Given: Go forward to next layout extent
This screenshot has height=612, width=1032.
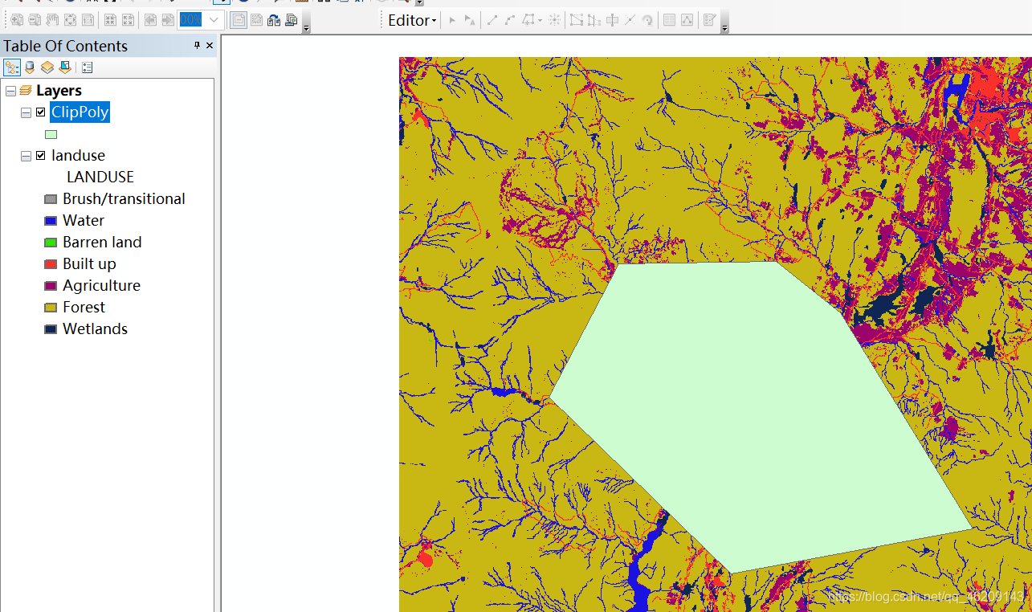Looking at the screenshot, I should coord(168,20).
